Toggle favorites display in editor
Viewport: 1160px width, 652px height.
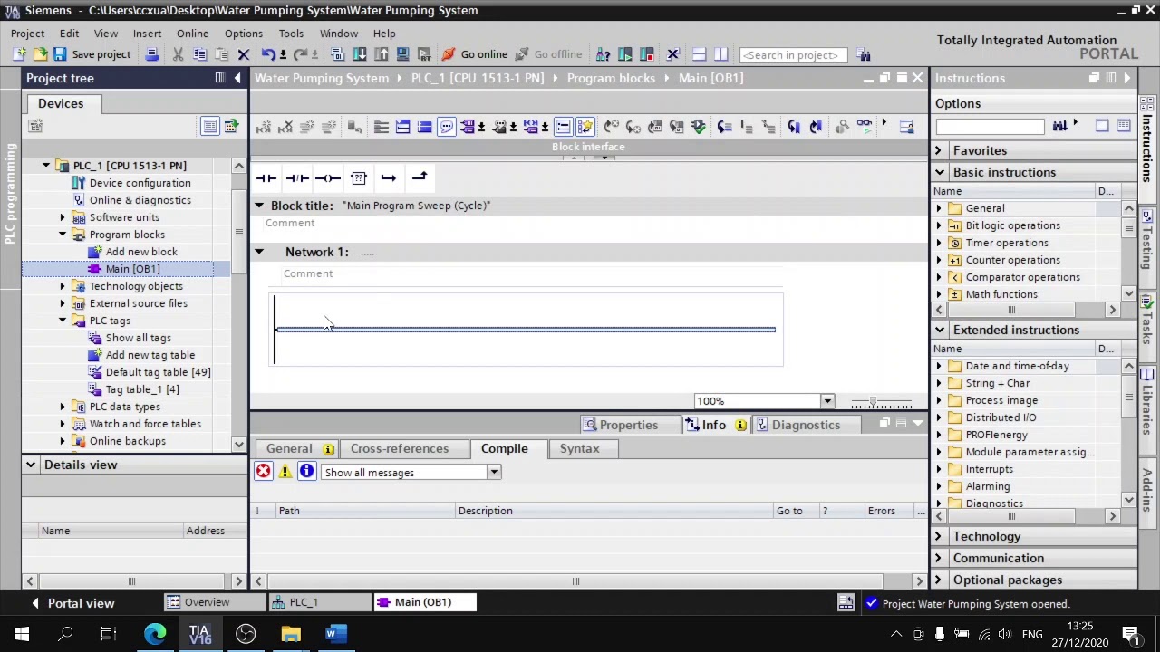585,127
